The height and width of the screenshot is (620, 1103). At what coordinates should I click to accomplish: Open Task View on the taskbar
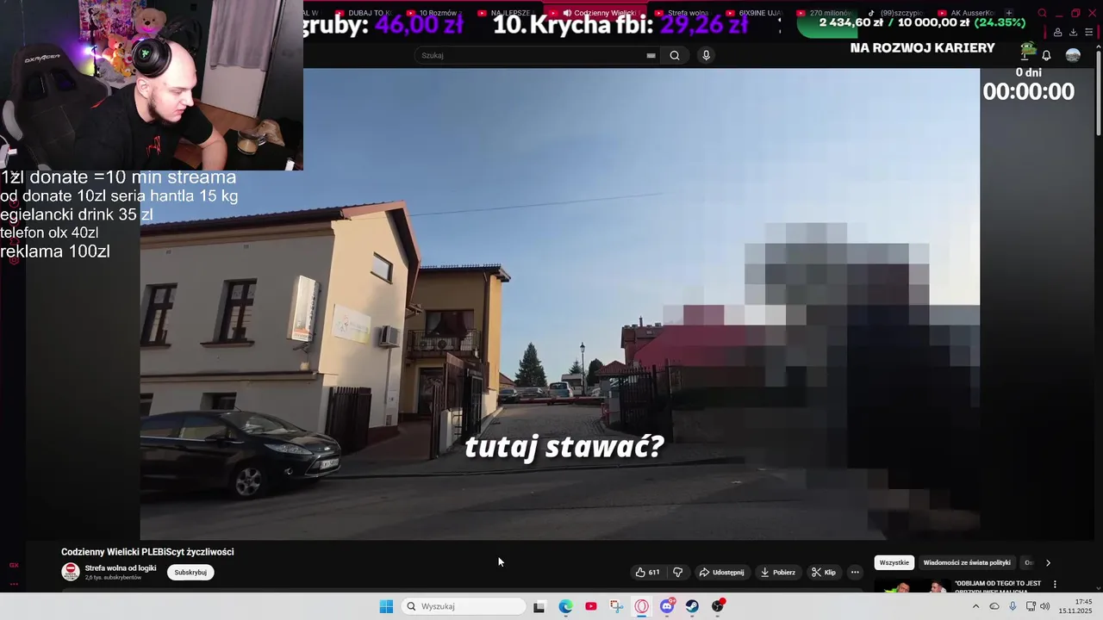coord(539,606)
